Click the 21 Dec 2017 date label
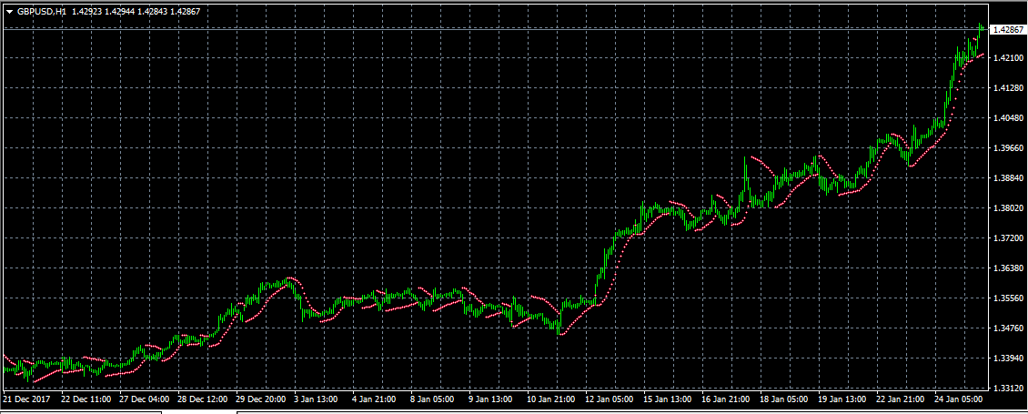The height and width of the screenshot is (414, 1028). click(x=26, y=399)
